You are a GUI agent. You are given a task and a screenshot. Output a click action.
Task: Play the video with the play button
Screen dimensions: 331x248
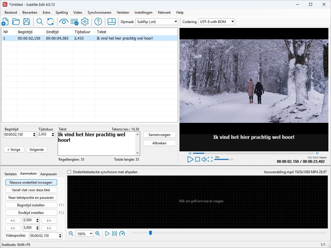click(190, 159)
